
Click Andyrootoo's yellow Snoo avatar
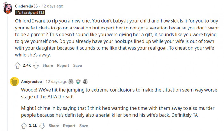click(14, 82)
